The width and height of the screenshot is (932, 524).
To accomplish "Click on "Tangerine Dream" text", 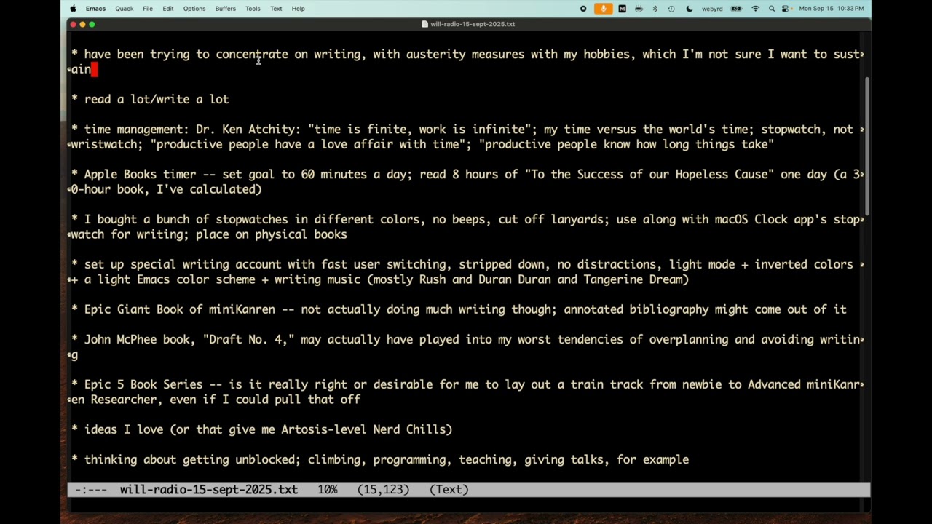I will (633, 279).
